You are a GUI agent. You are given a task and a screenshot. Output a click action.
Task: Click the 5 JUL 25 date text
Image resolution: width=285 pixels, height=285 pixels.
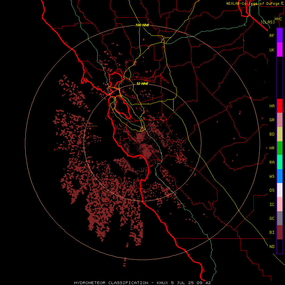183,283
